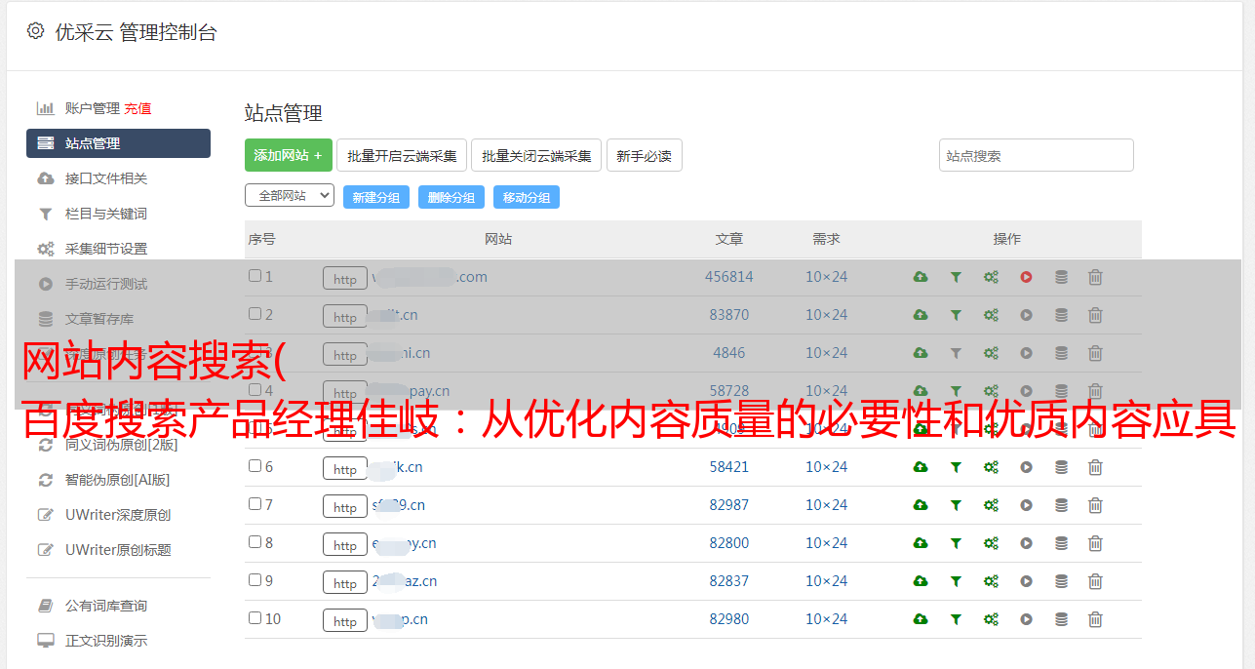Click the cloud upload icon in row 2
This screenshot has width=1255, height=669.
tap(921, 315)
